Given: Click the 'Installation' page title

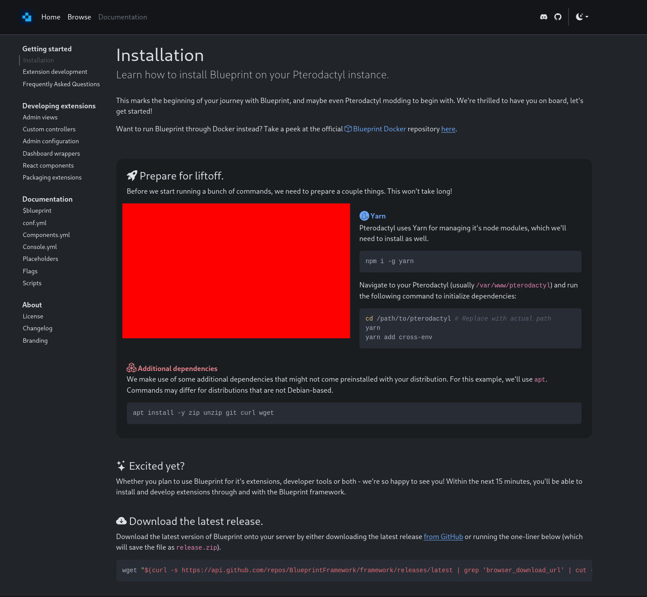Looking at the screenshot, I should click(x=160, y=55).
